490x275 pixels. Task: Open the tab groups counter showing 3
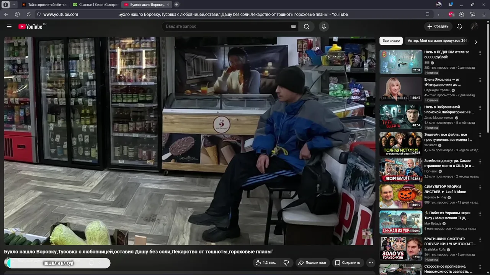(5, 5)
